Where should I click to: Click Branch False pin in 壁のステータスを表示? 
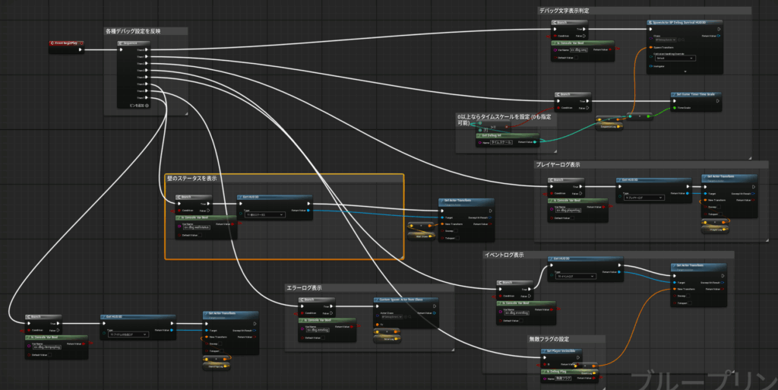[208, 211]
